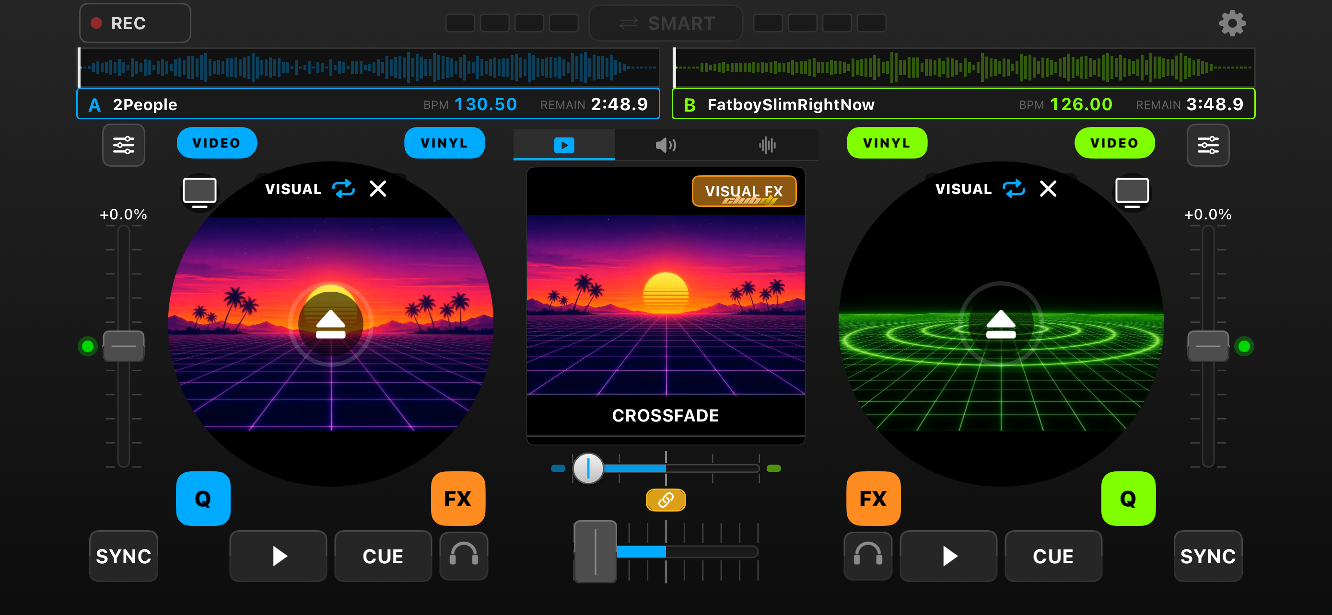
Task: Open deck B quantize Q button
Action: coord(1128,499)
